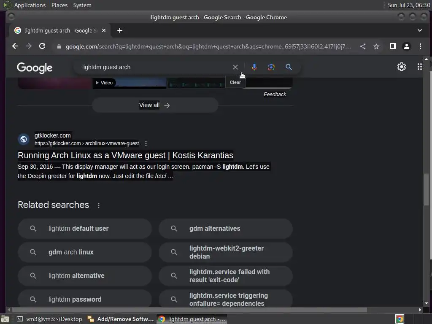
Task: Click the show desktop icon
Action: click(x=5, y=319)
